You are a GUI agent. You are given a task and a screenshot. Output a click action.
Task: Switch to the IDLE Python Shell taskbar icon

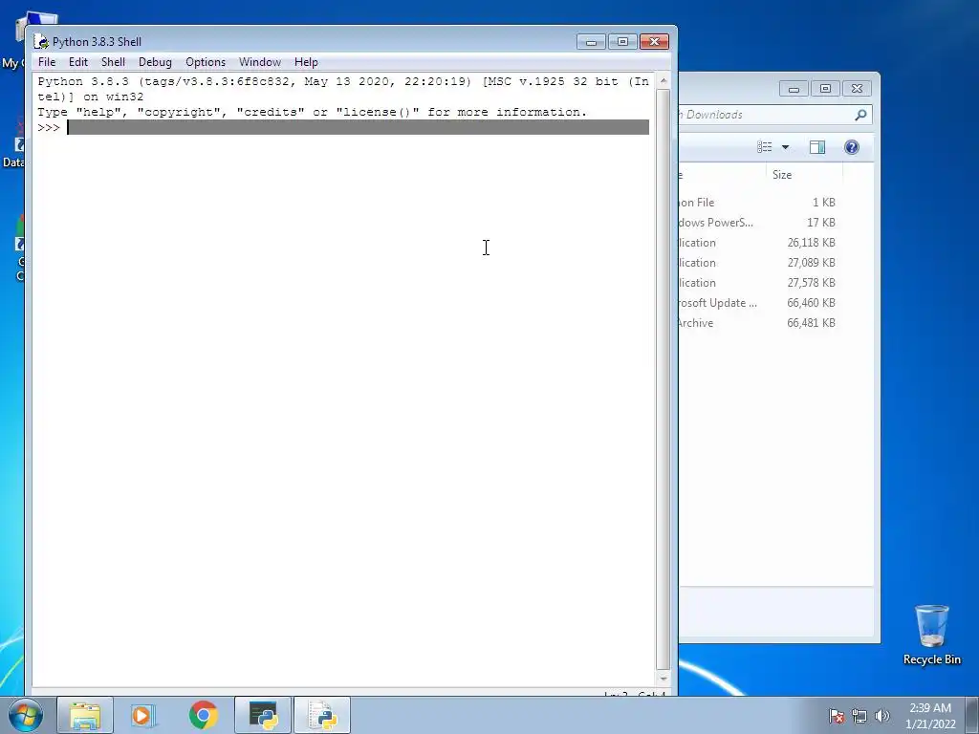(322, 715)
